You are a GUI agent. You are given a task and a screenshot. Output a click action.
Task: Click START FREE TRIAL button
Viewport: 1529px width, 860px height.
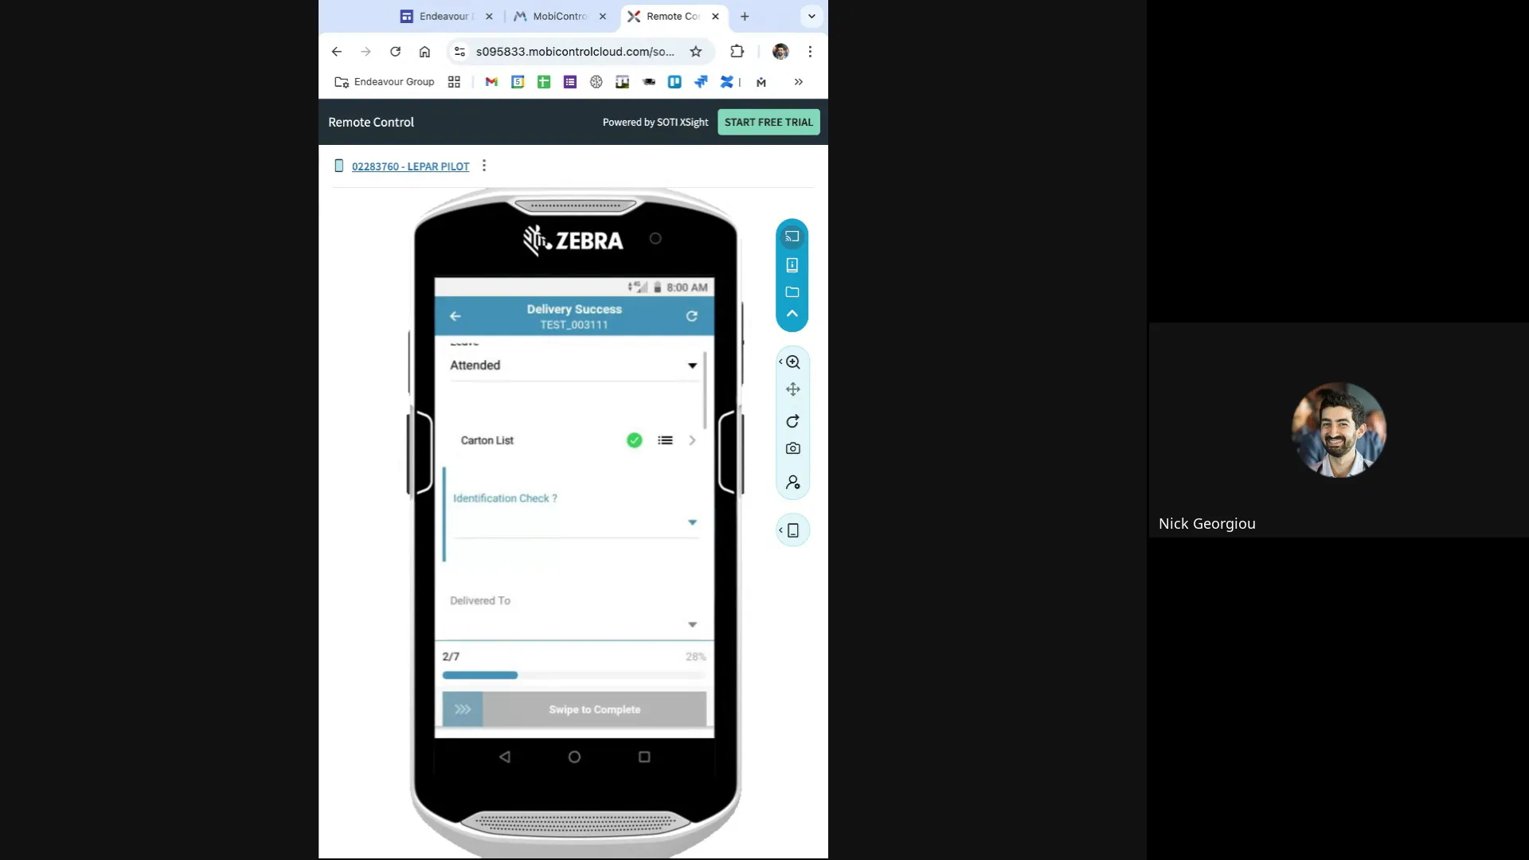(x=768, y=122)
